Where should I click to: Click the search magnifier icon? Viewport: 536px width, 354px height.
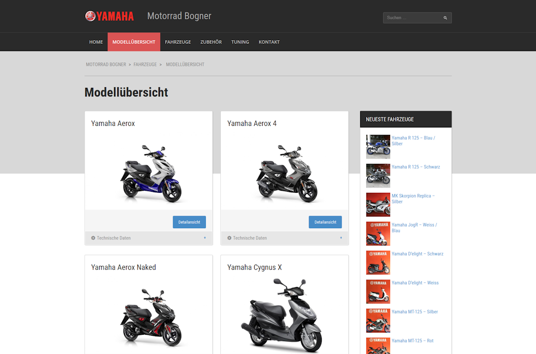pos(445,18)
